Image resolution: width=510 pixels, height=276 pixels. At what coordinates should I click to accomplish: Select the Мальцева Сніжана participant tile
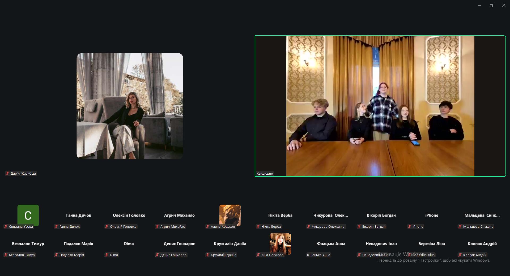pyautogui.click(x=482, y=215)
